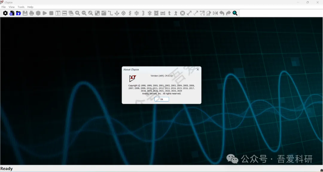The image size is (323, 172).
Task: Restore down the LTspice window
Action: (307, 2)
